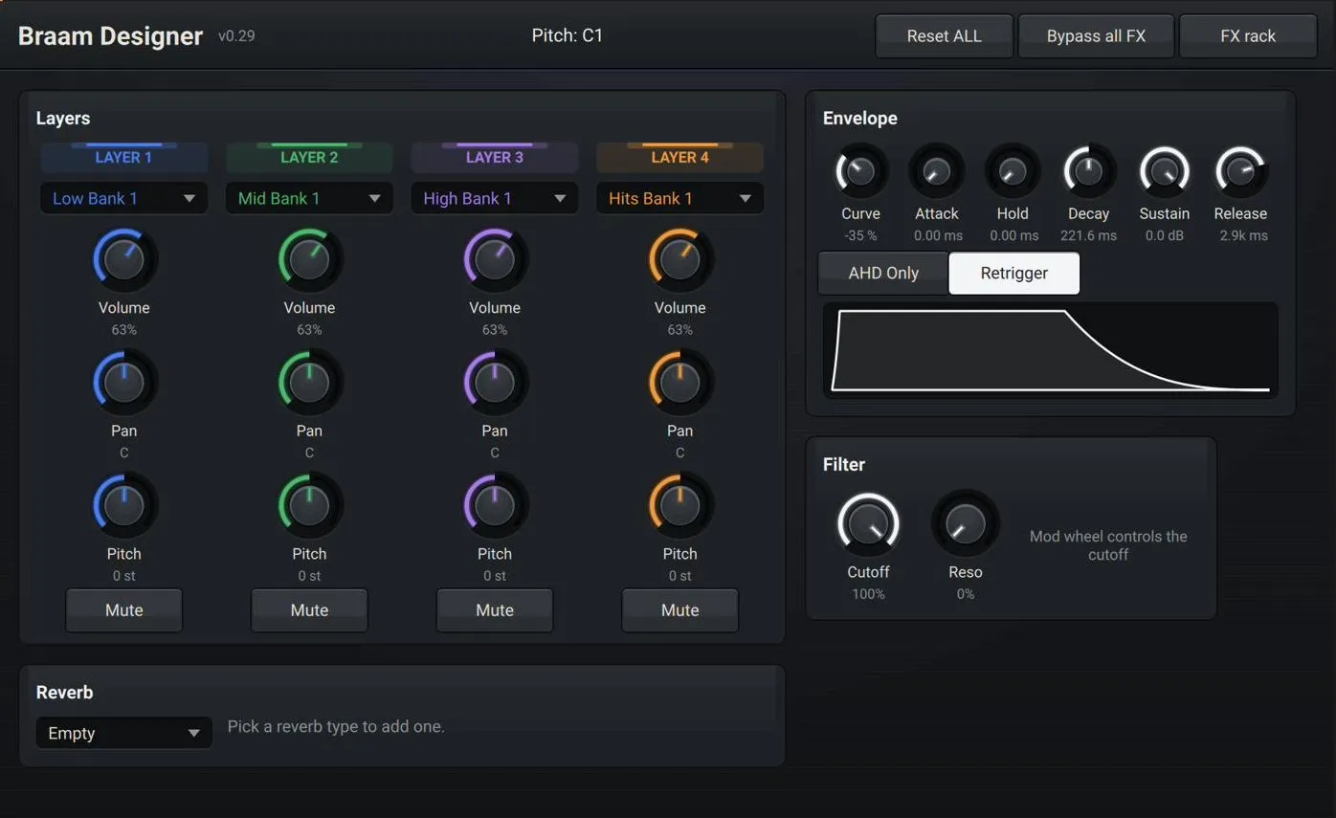This screenshot has width=1336, height=818.
Task: Open the Low Bank 1 dropdown
Action: [x=124, y=198]
